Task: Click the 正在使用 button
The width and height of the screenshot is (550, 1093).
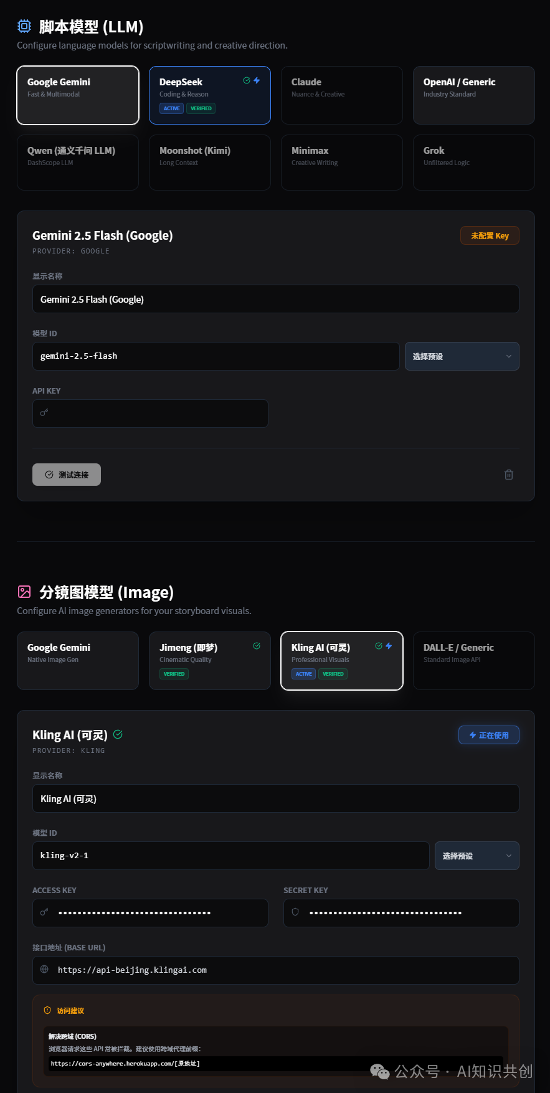Action: [x=489, y=735]
